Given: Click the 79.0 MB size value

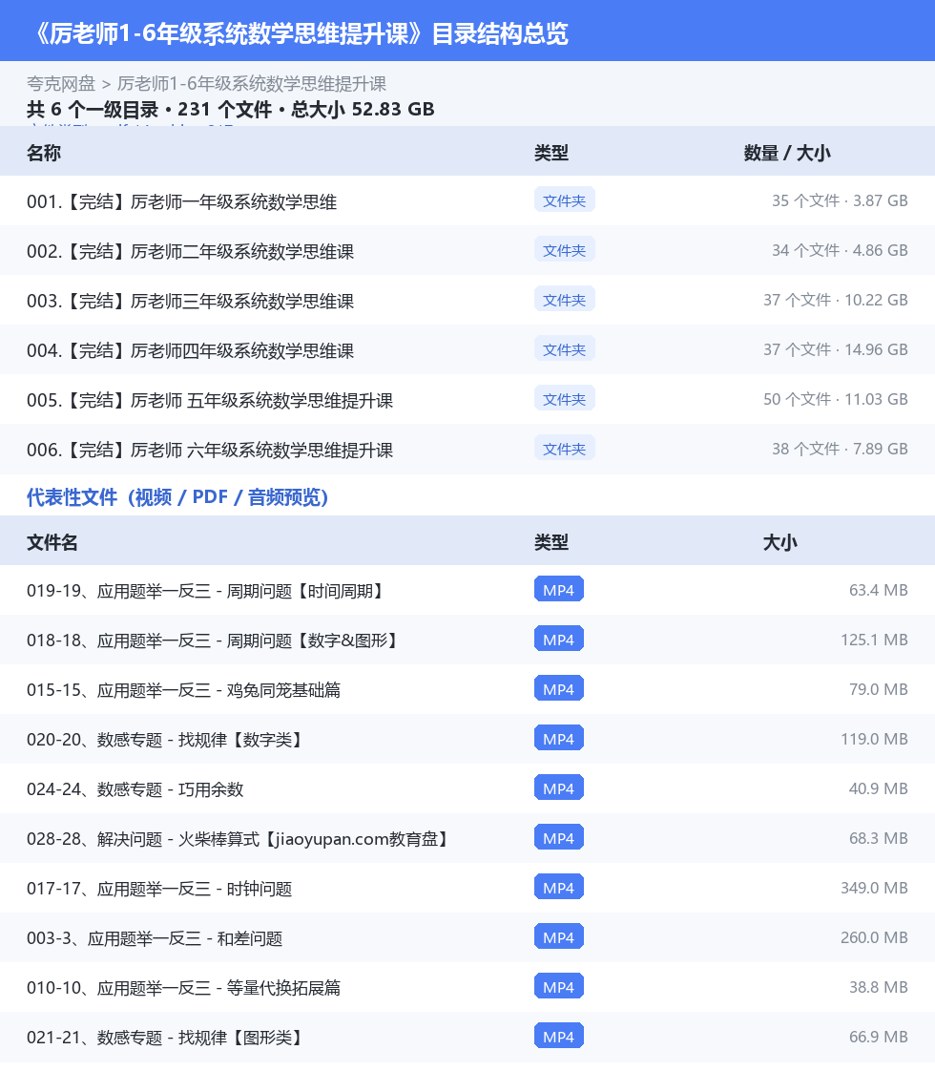Looking at the screenshot, I should 879,689.
